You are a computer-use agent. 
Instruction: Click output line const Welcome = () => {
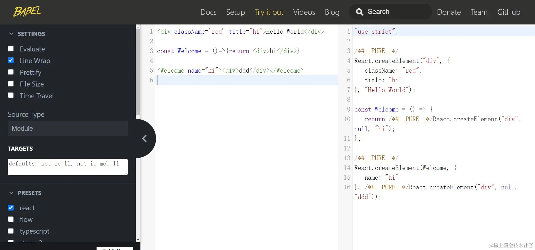(x=393, y=109)
